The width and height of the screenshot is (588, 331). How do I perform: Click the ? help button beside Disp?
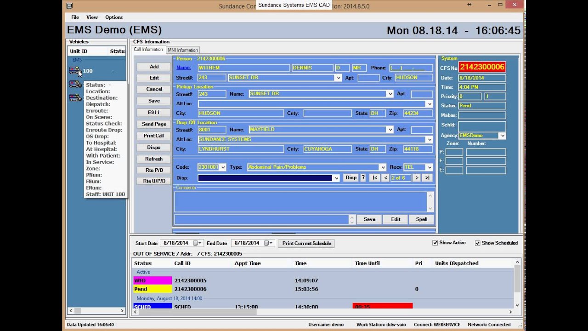(x=363, y=177)
